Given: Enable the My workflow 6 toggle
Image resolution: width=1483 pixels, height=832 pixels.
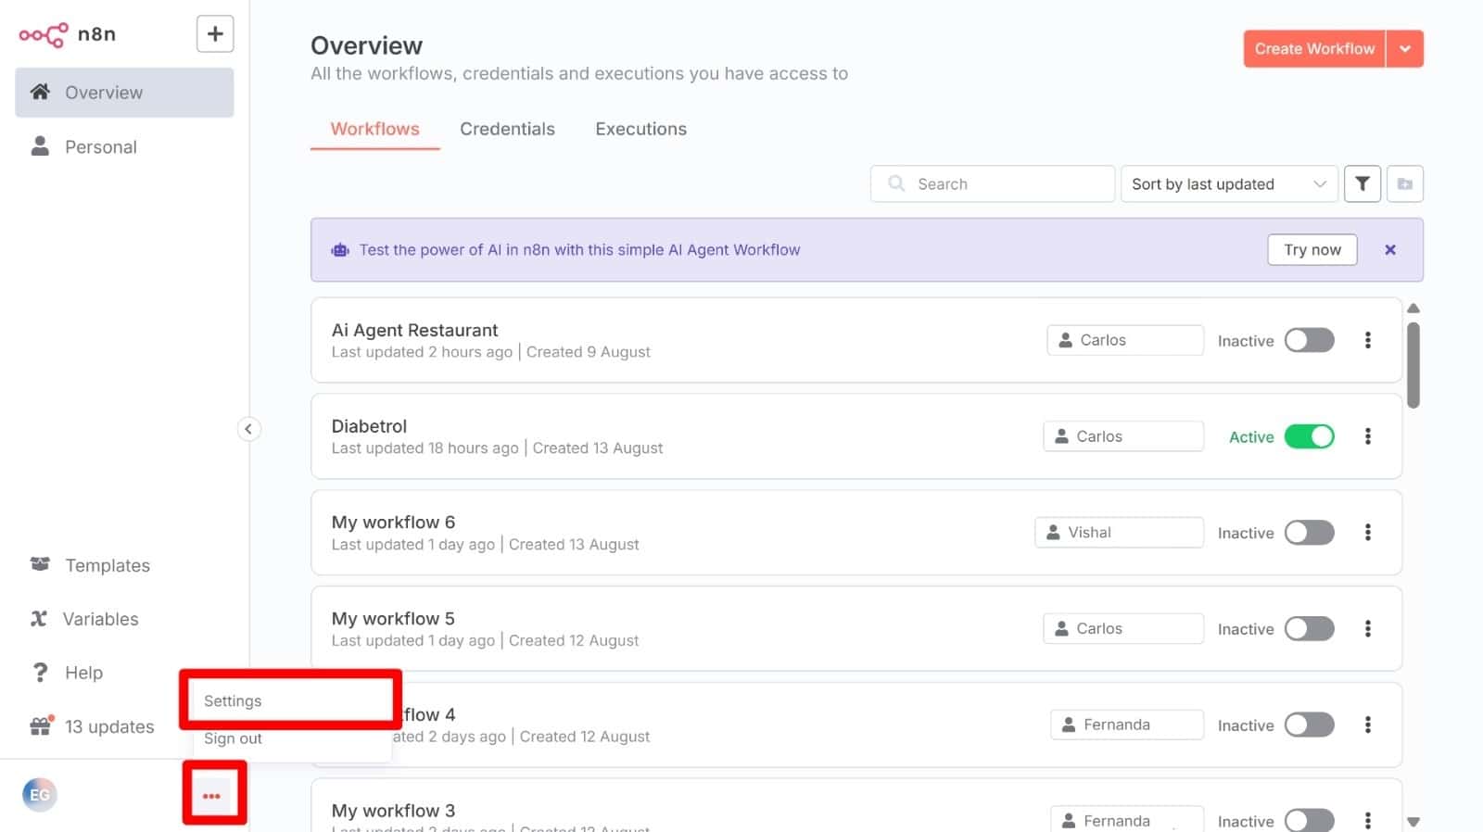Looking at the screenshot, I should [1309, 533].
